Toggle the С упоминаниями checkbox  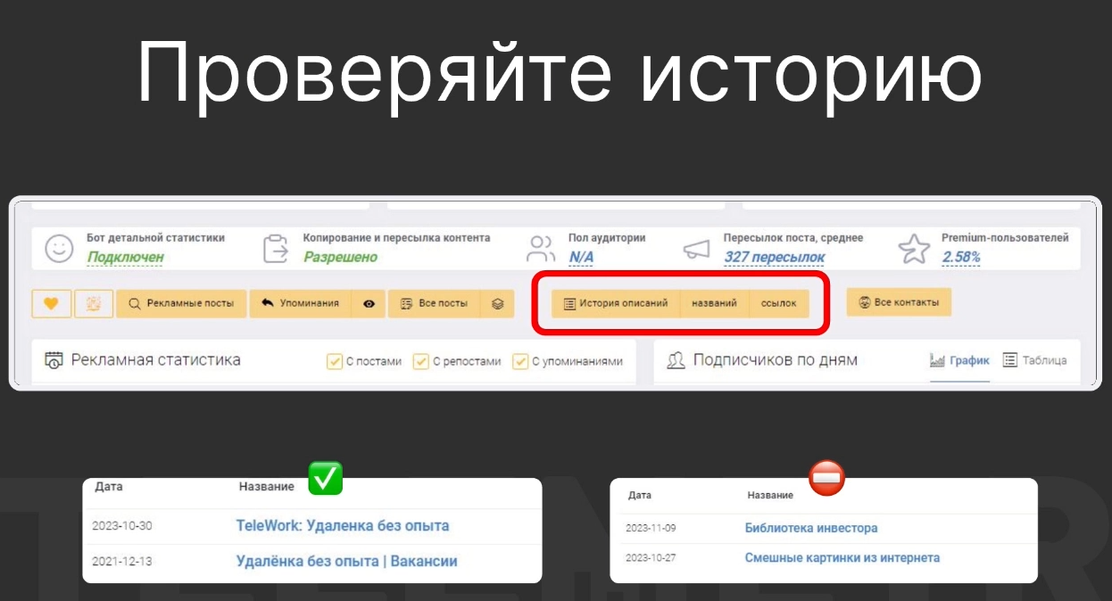pyautogui.click(x=520, y=362)
